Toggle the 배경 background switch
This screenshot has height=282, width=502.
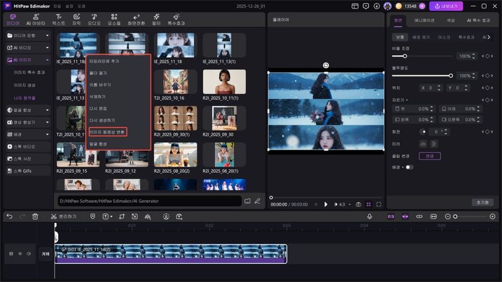point(409,167)
